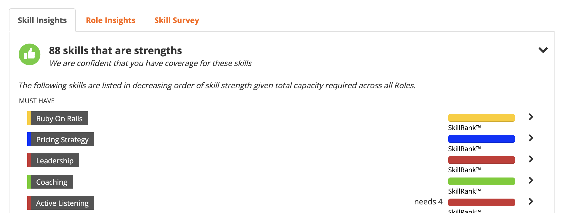
Task: Click the Pricing Strategy skill tag
Action: [x=61, y=139]
